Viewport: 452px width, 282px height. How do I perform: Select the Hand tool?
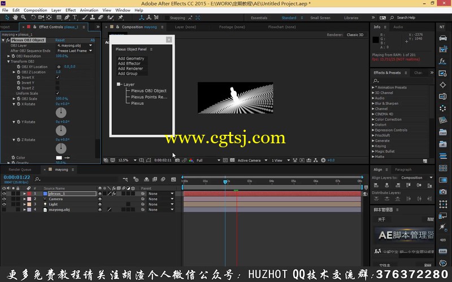(15, 17)
